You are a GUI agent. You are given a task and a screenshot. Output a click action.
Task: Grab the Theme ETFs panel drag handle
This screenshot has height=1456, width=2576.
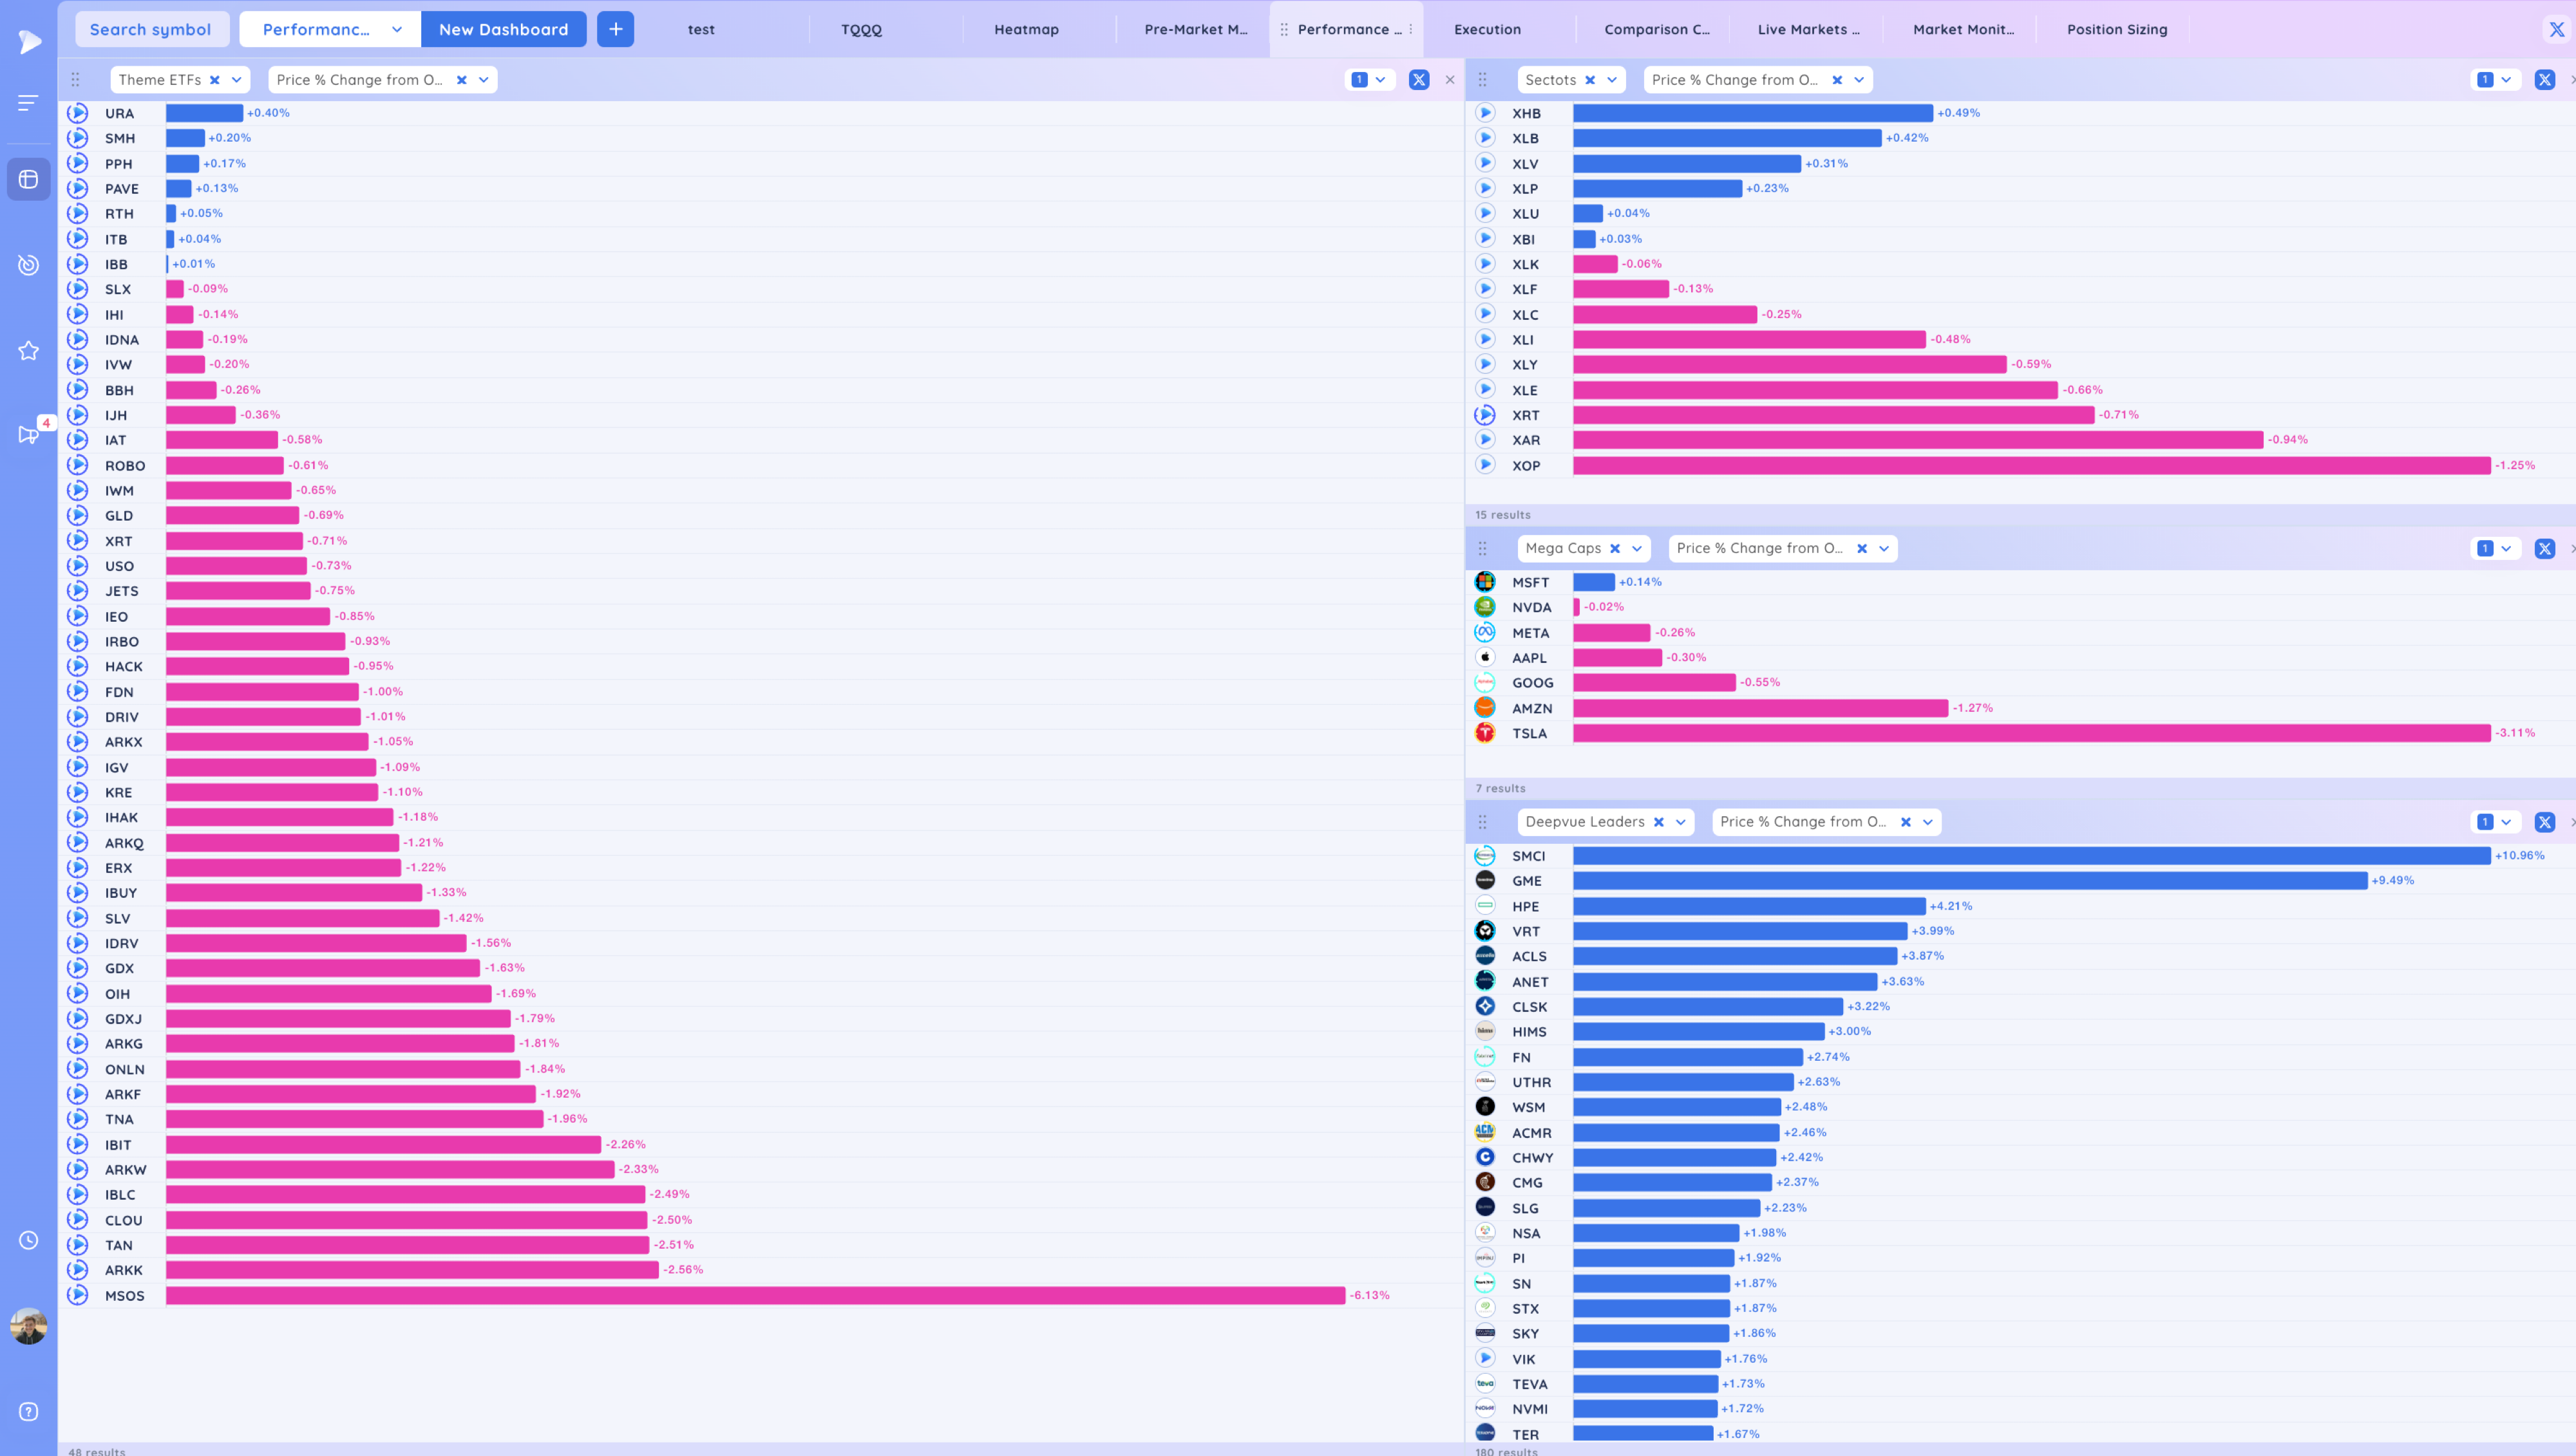75,79
